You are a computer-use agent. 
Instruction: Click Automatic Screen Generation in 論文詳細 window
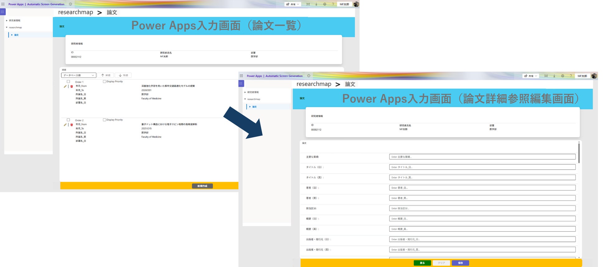(x=284, y=76)
